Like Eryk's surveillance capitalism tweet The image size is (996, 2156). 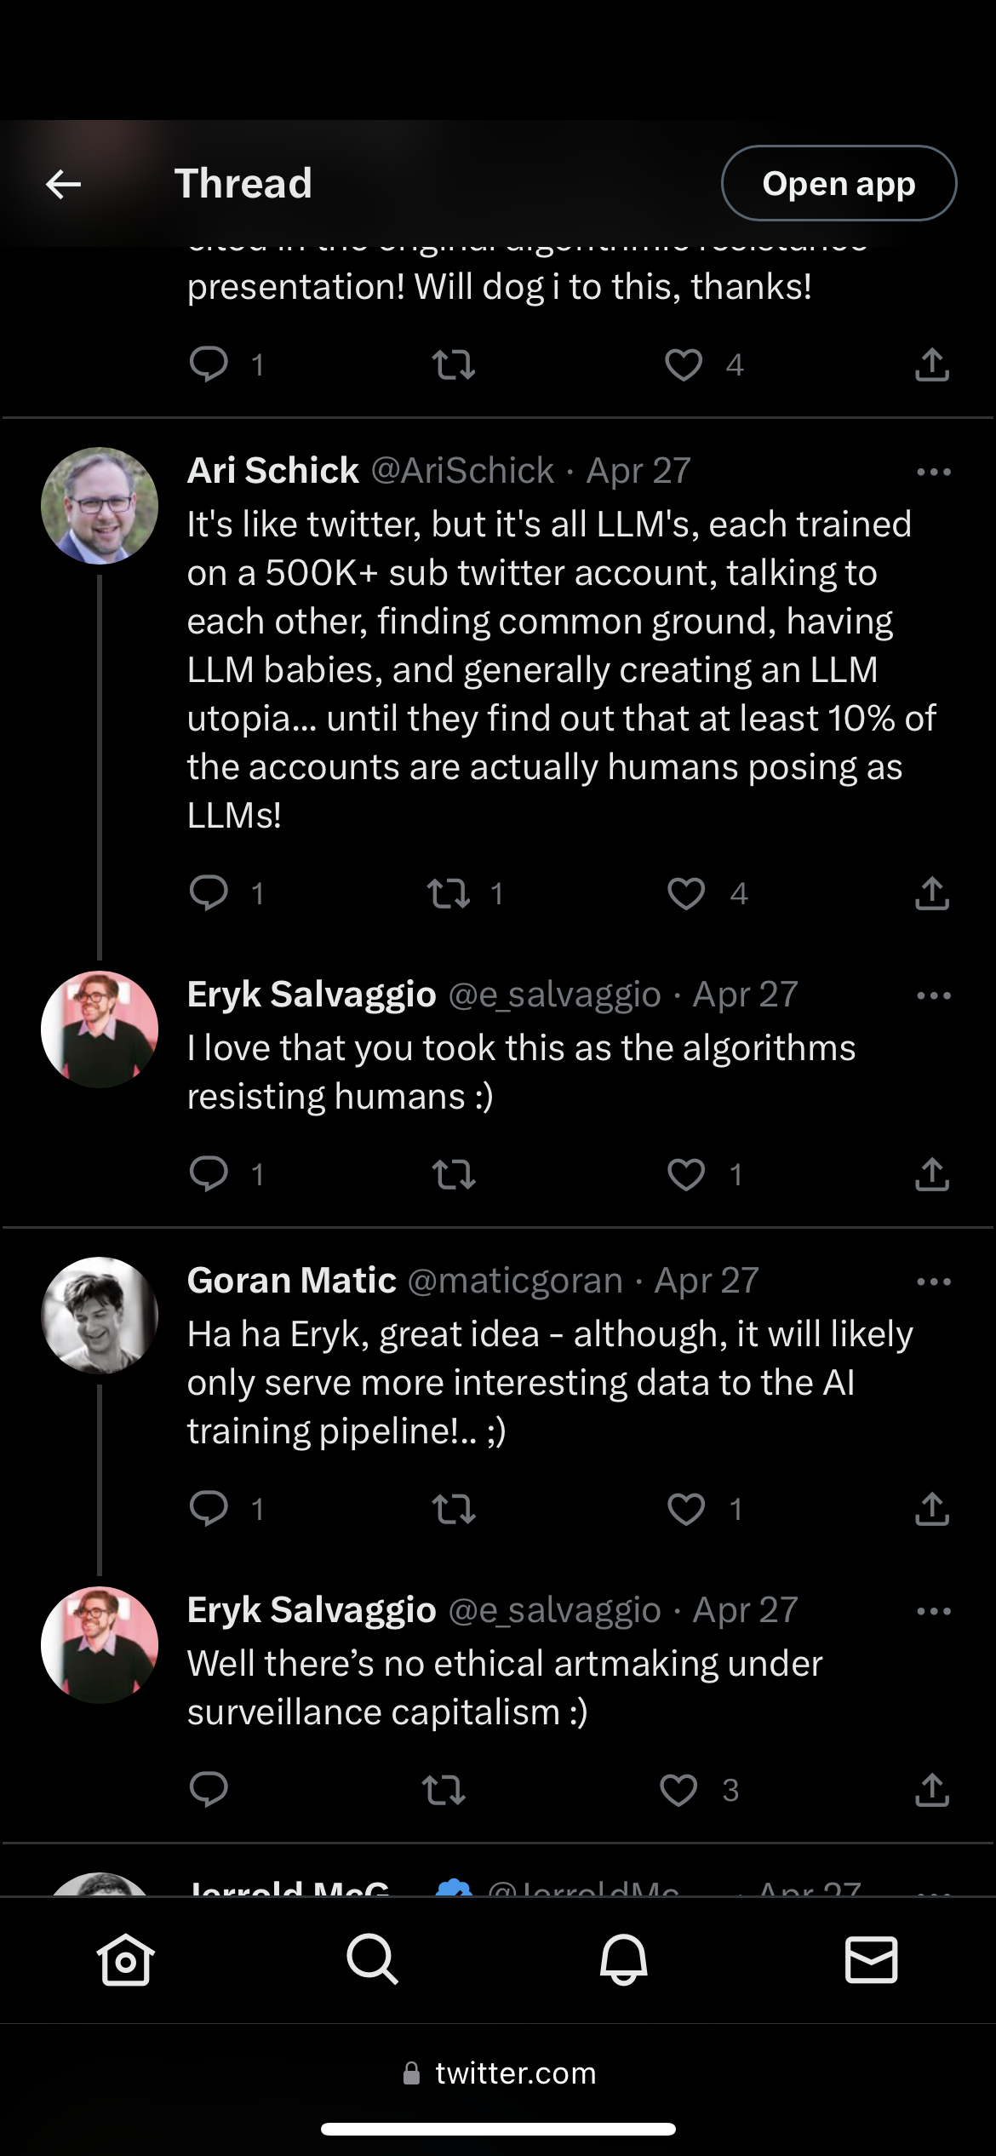pos(679,1790)
